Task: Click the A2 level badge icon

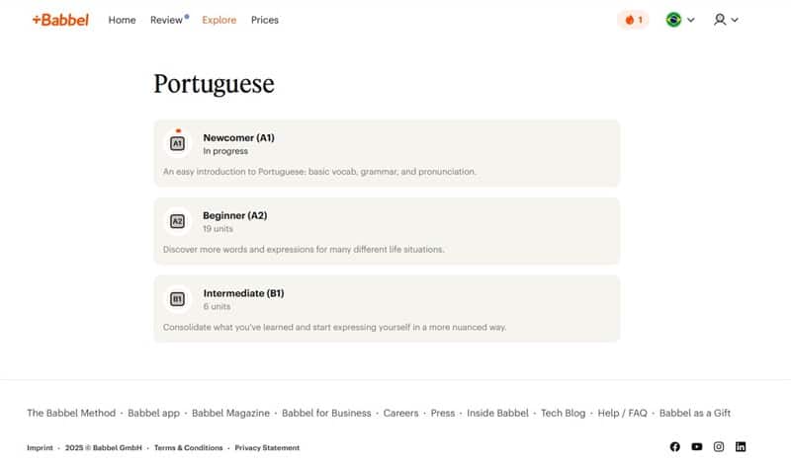Action: 177,221
